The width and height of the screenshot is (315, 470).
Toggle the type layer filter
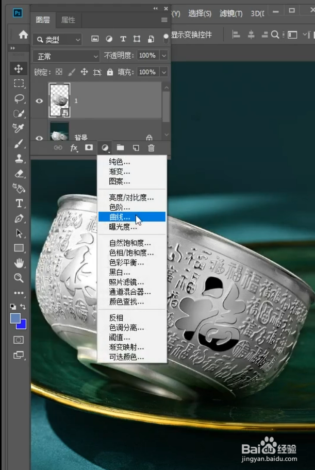click(123, 39)
